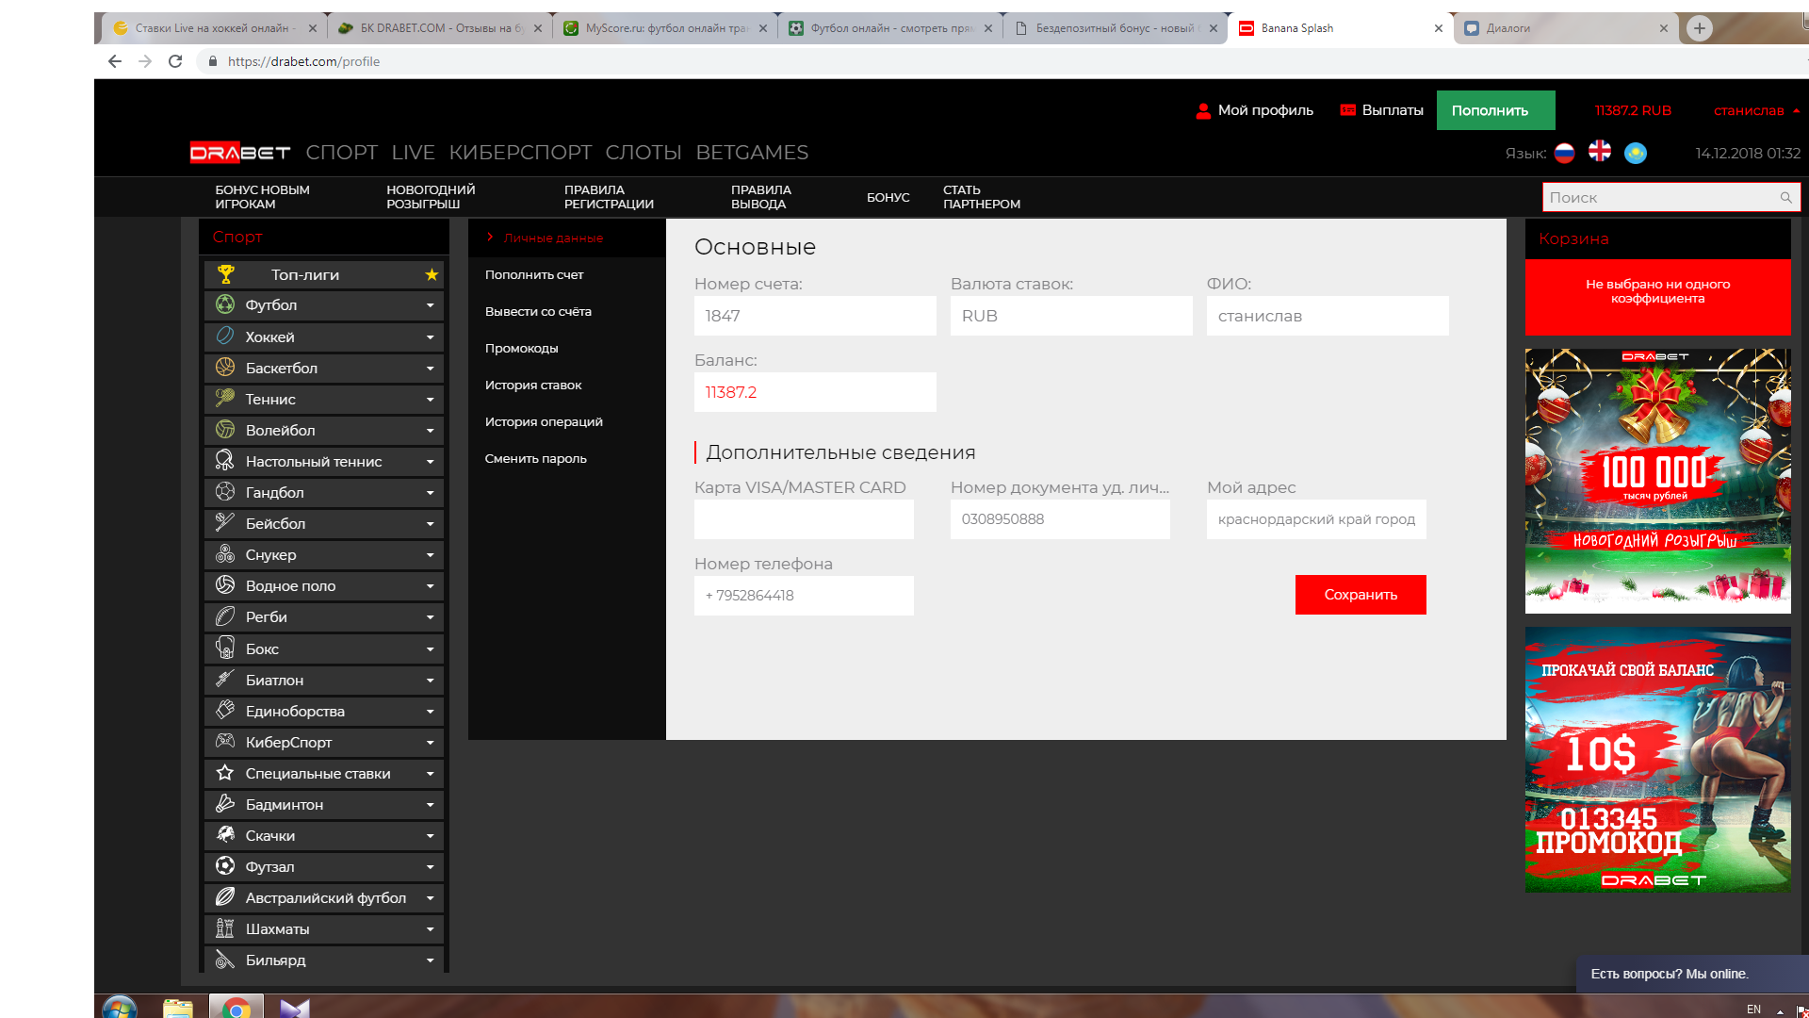
Task: Click the Поиск search field
Action: point(1671,197)
